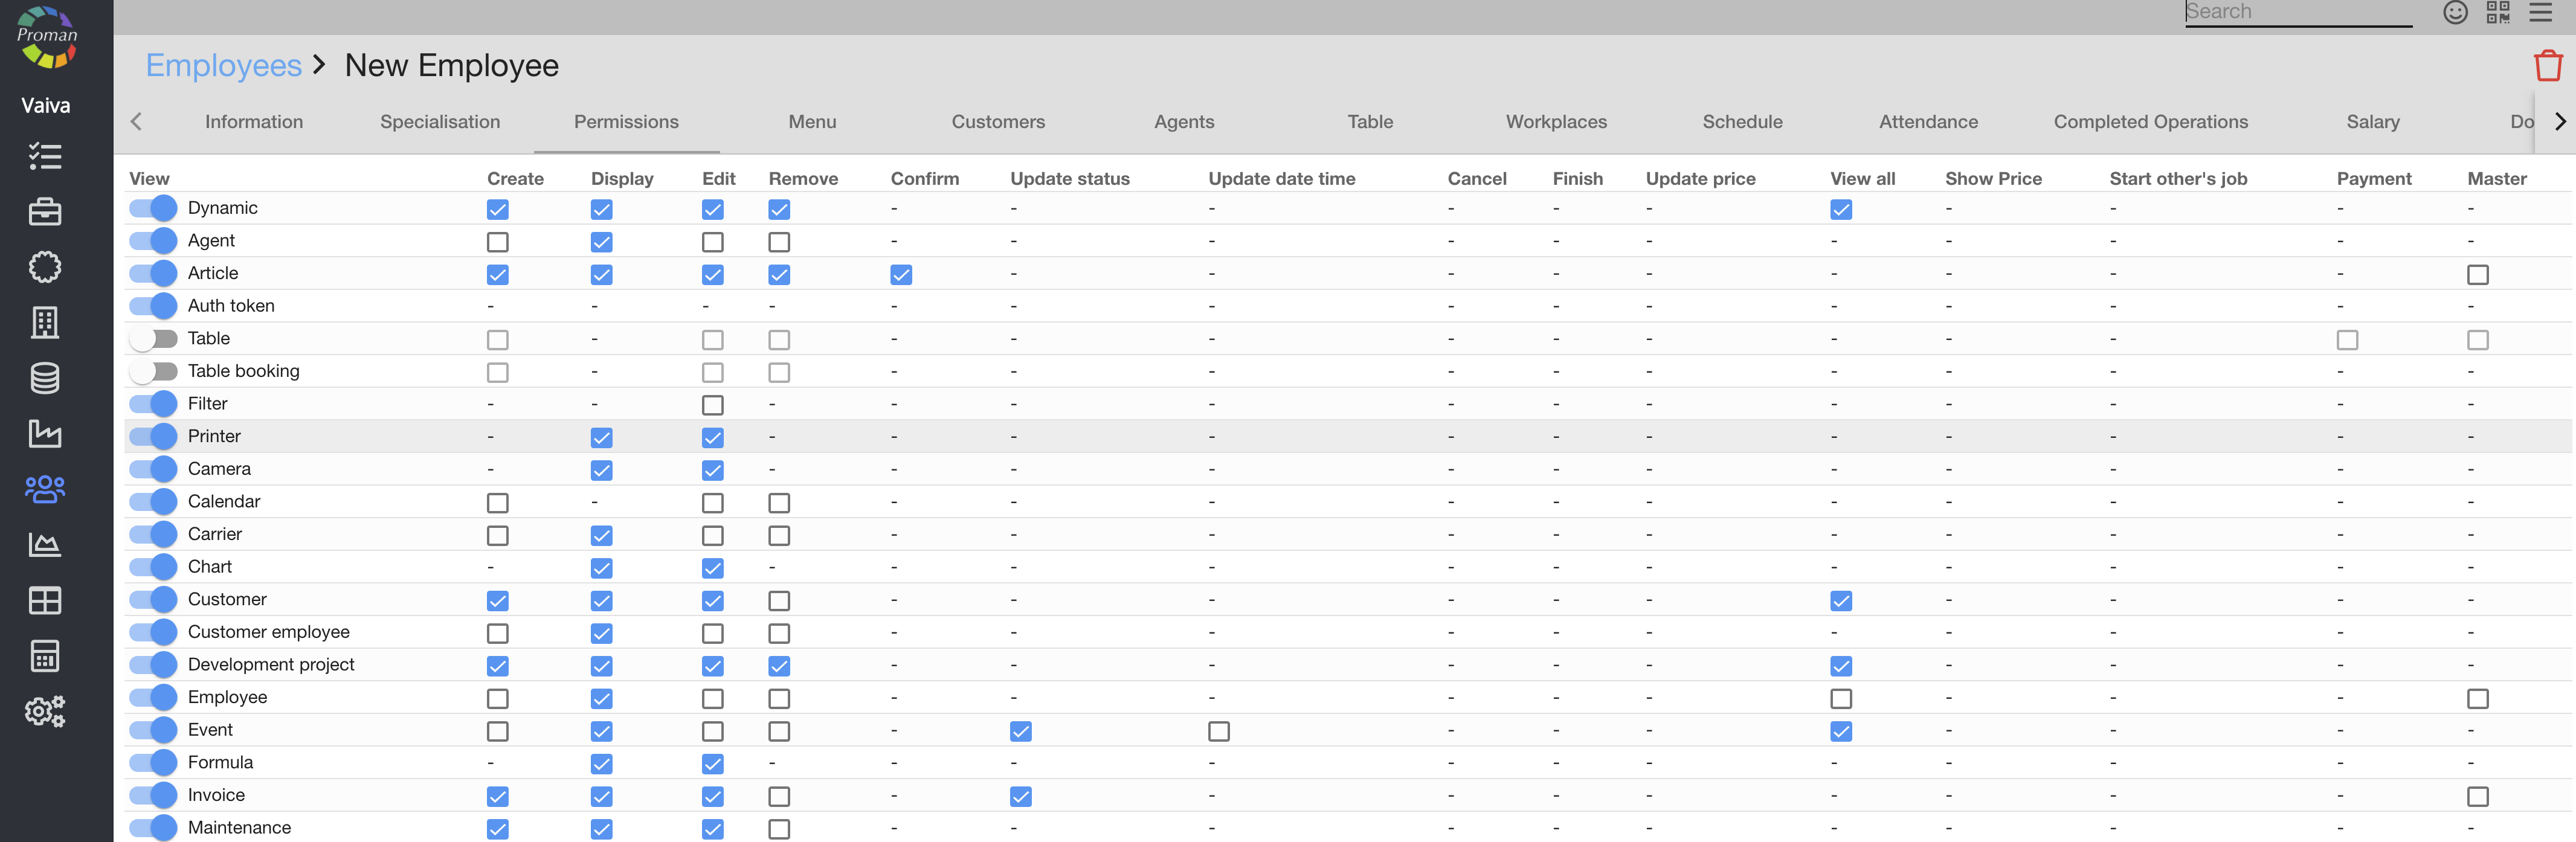Enable the Table view toggle

click(x=153, y=339)
